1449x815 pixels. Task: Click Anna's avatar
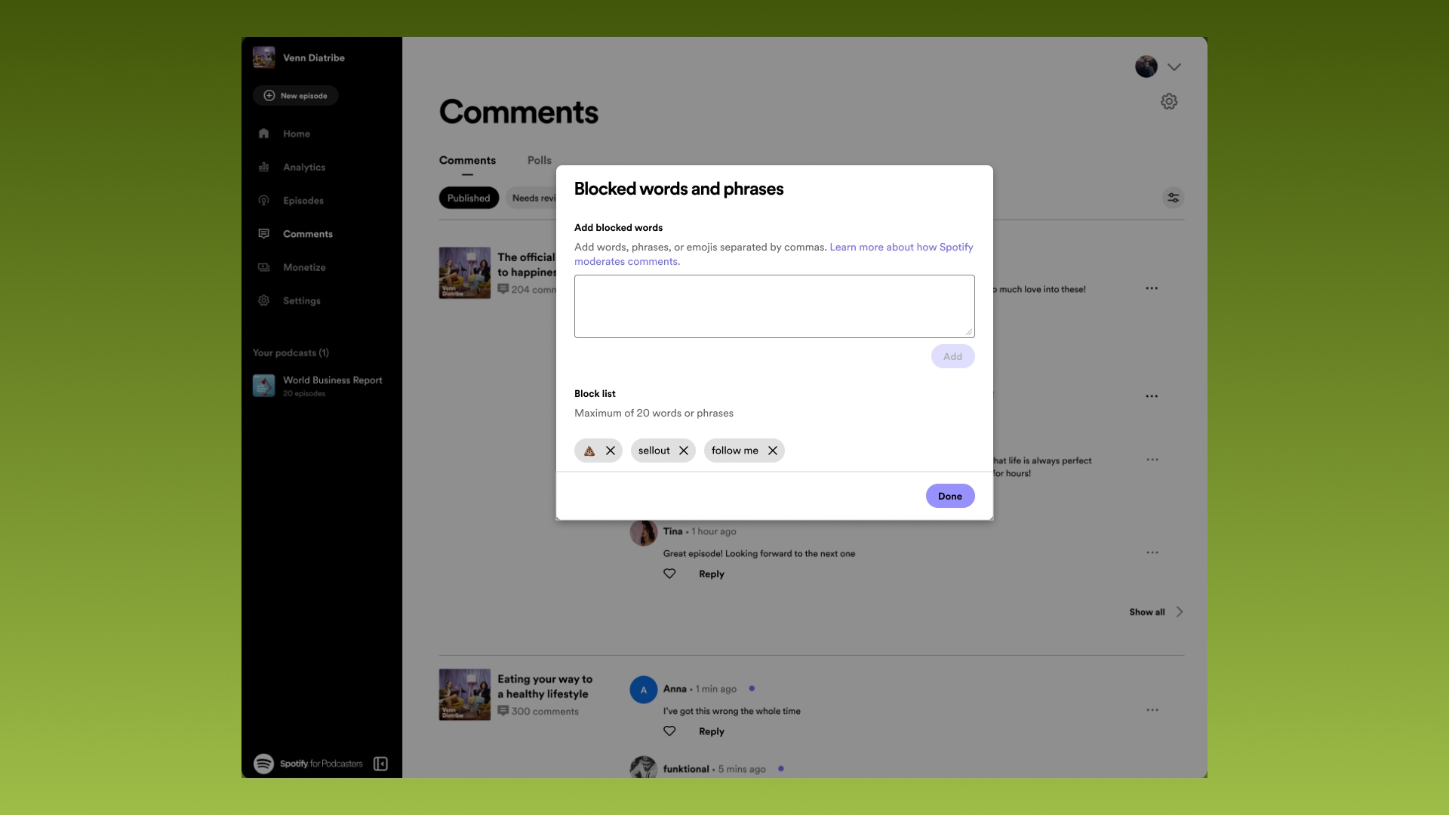click(x=644, y=690)
